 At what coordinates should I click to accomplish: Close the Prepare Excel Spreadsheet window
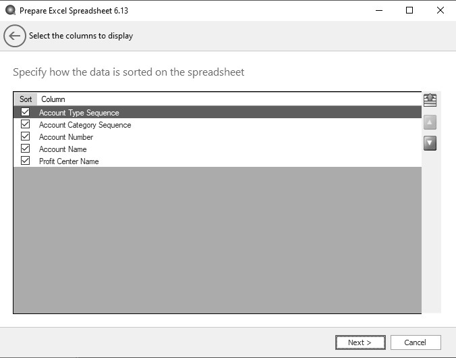pos(440,11)
